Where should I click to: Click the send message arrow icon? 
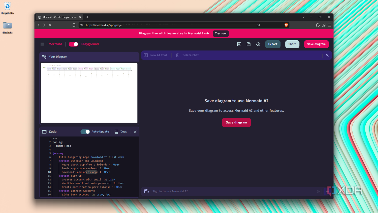click(319, 192)
